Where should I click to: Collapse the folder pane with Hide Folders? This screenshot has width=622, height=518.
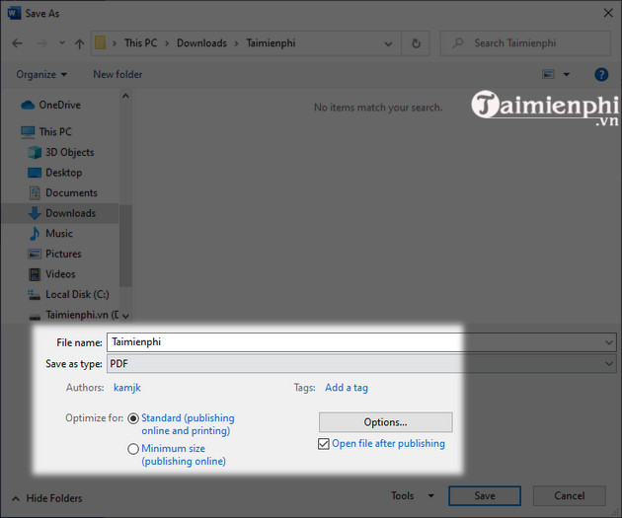pyautogui.click(x=47, y=498)
